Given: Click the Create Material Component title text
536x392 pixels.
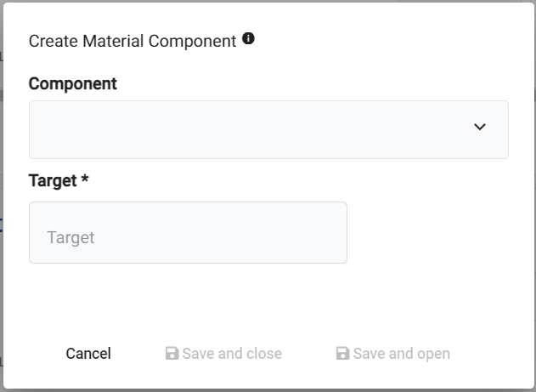Looking at the screenshot, I should tap(133, 41).
